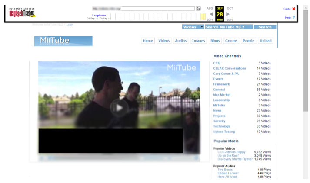Click the Wayback URL input field
Image resolution: width=310 pixels, height=183 pixels.
click(143, 9)
